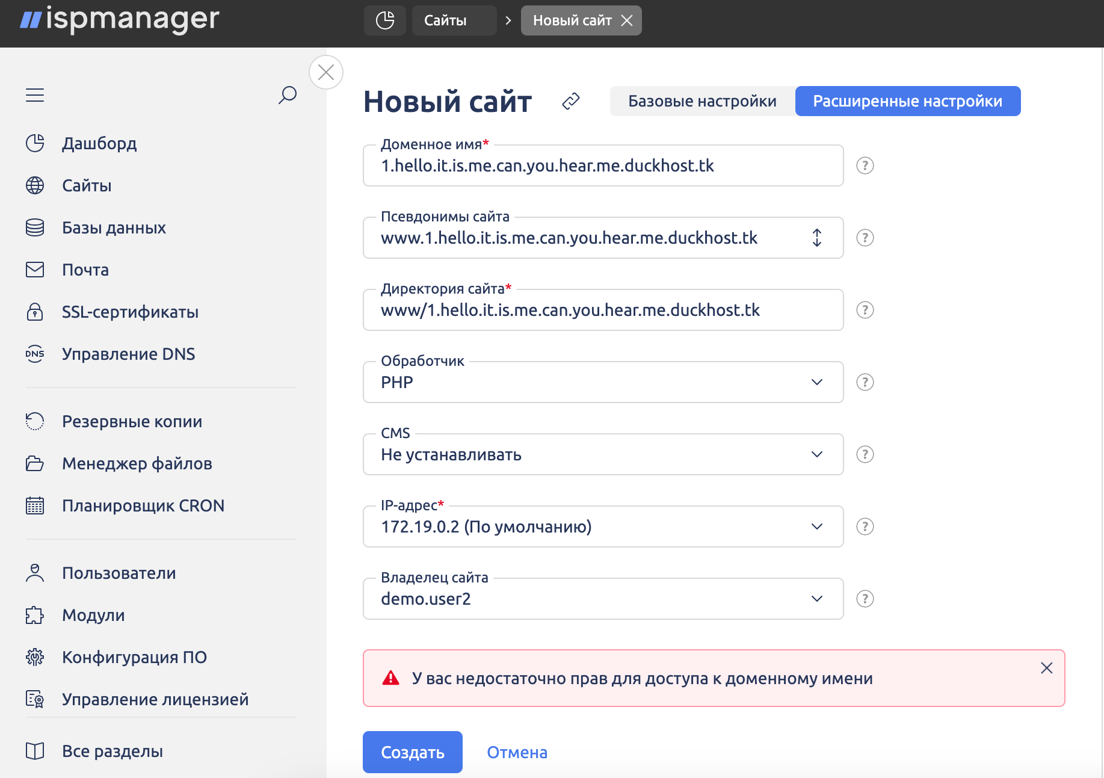
Task: Click help icon beside Доменное имя field
Action: click(865, 165)
